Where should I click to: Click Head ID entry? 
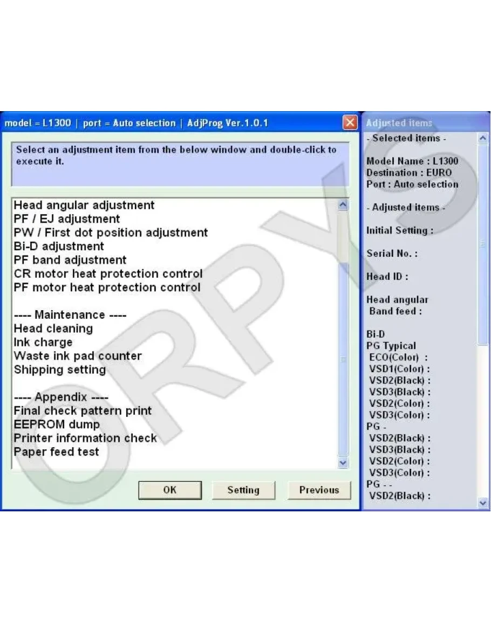tap(387, 277)
